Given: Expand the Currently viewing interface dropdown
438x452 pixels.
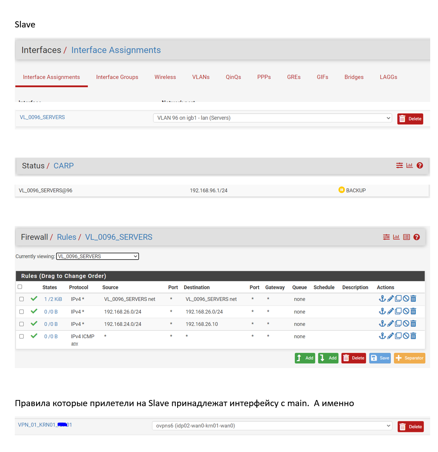Looking at the screenshot, I should click(98, 256).
